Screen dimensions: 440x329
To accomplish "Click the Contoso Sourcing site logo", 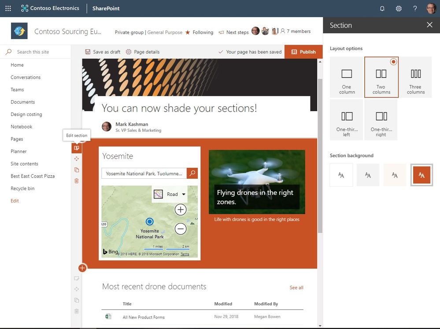I will (19, 31).
